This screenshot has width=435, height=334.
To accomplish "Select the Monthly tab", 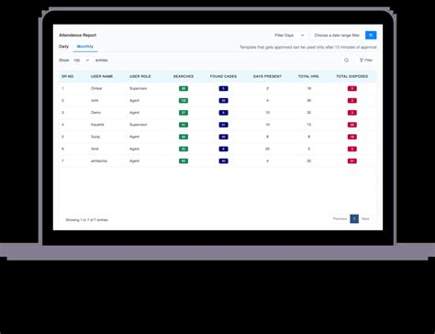I will 85,47.
